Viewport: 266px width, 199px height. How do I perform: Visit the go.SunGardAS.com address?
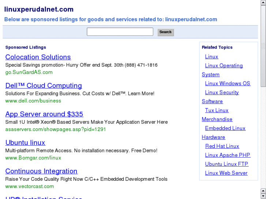[x=29, y=72]
